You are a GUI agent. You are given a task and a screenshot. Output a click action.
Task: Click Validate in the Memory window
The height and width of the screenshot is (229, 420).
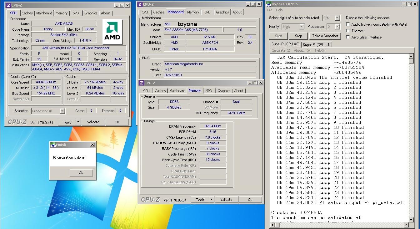pyautogui.click(x=226, y=200)
